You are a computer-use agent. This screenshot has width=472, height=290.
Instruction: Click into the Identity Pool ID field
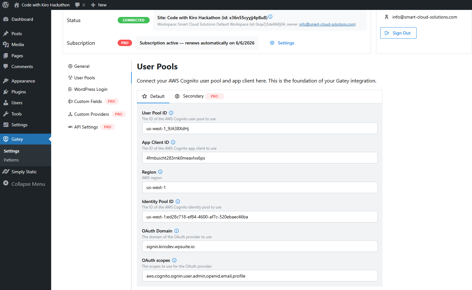point(260,217)
